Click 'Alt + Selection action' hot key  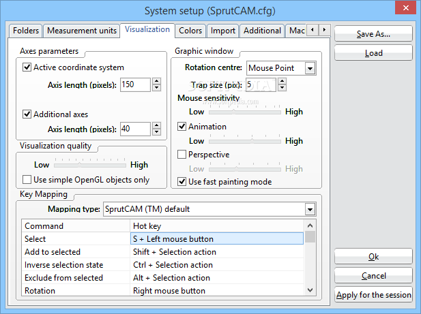(x=217, y=278)
